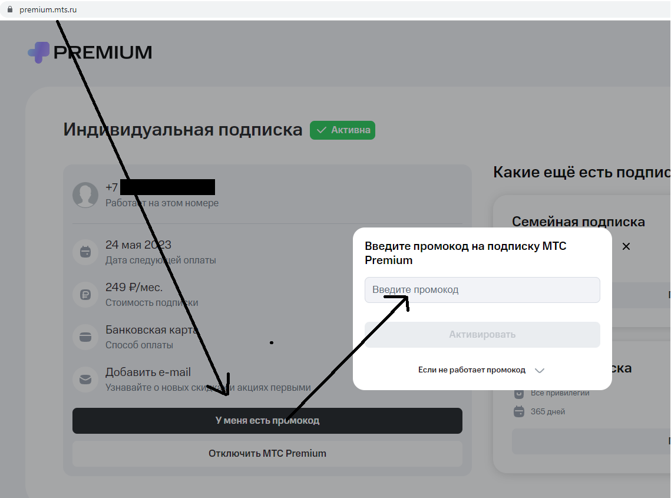The width and height of the screenshot is (671, 498).
Task: Click ruble icon beside 249 ₽/мес.
Action: click(x=85, y=295)
